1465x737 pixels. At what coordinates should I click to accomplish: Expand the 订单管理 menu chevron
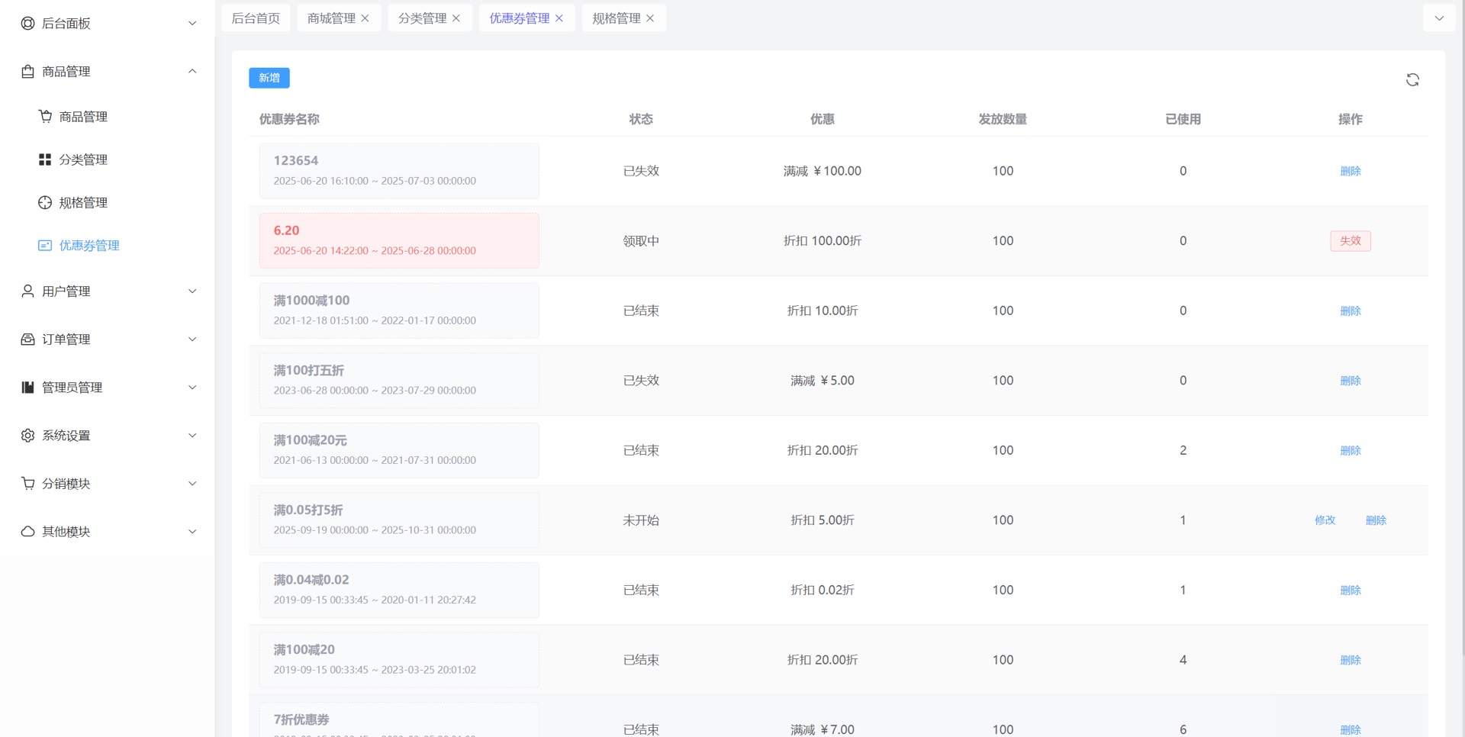(192, 340)
